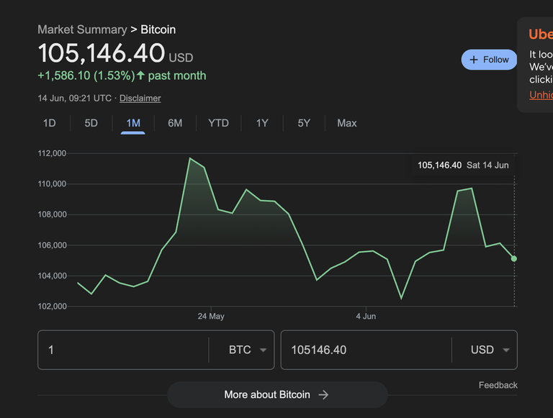Click the 4 Jun date label

pyautogui.click(x=366, y=316)
